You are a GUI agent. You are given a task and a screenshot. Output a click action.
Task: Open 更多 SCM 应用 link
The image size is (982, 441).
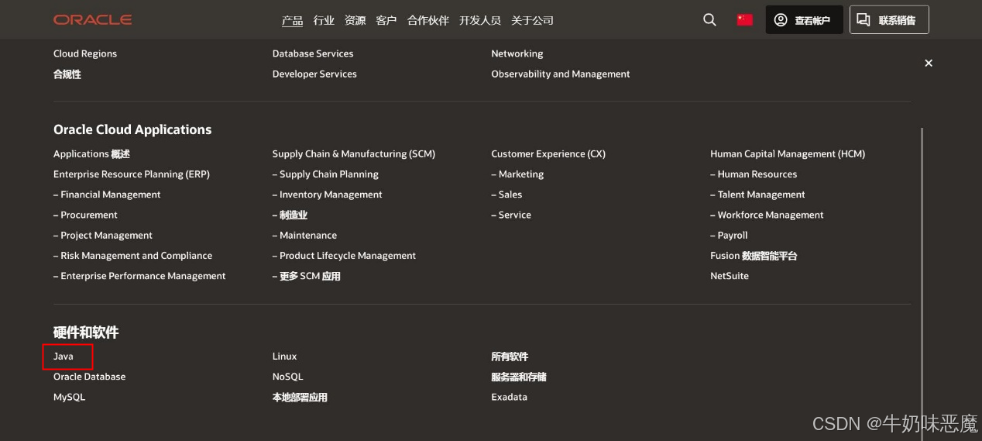coord(306,276)
